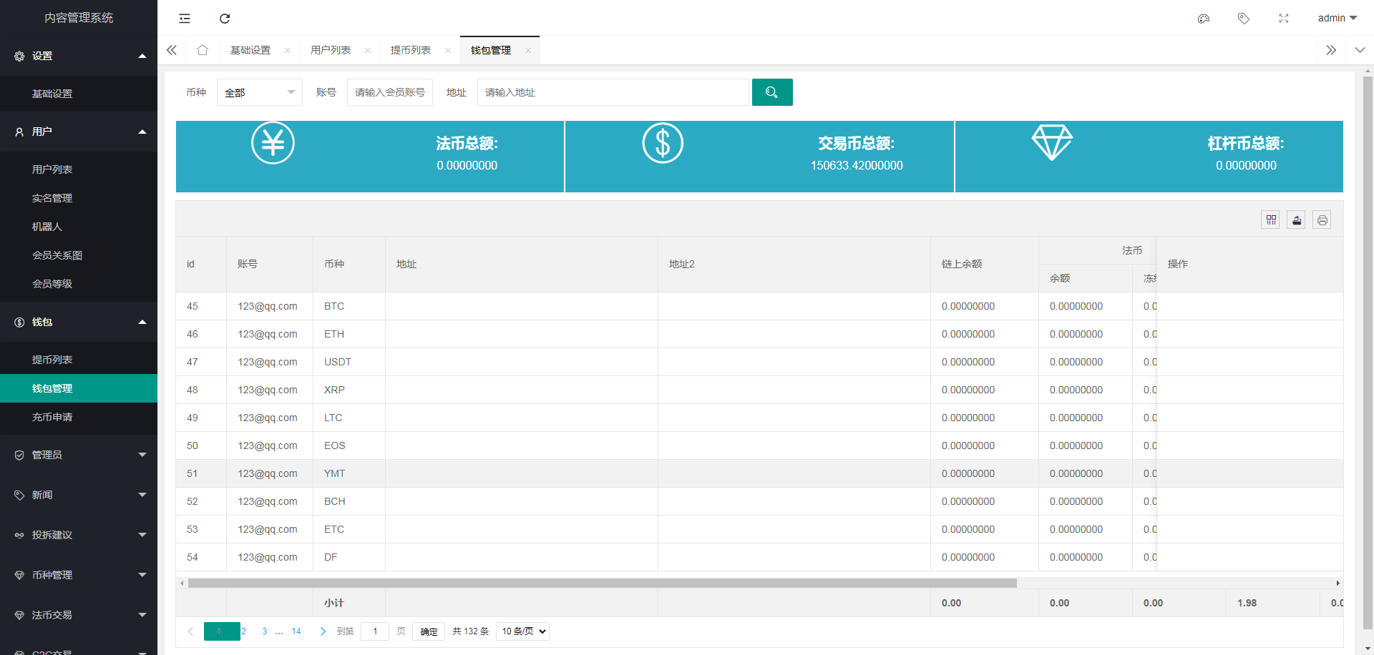Expand the 新闻 sidebar section
This screenshot has height=655, width=1374.
[79, 495]
